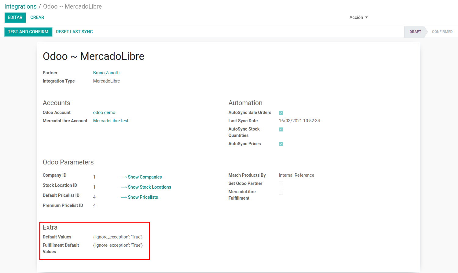Open partner Bruno Zanotti link
The image size is (458, 273).
click(x=106, y=73)
